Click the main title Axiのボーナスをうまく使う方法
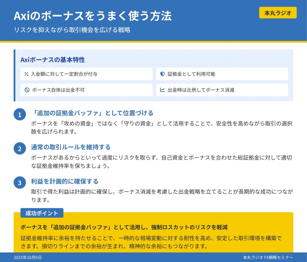Viewport: 307px width, 262px height. (x=93, y=16)
